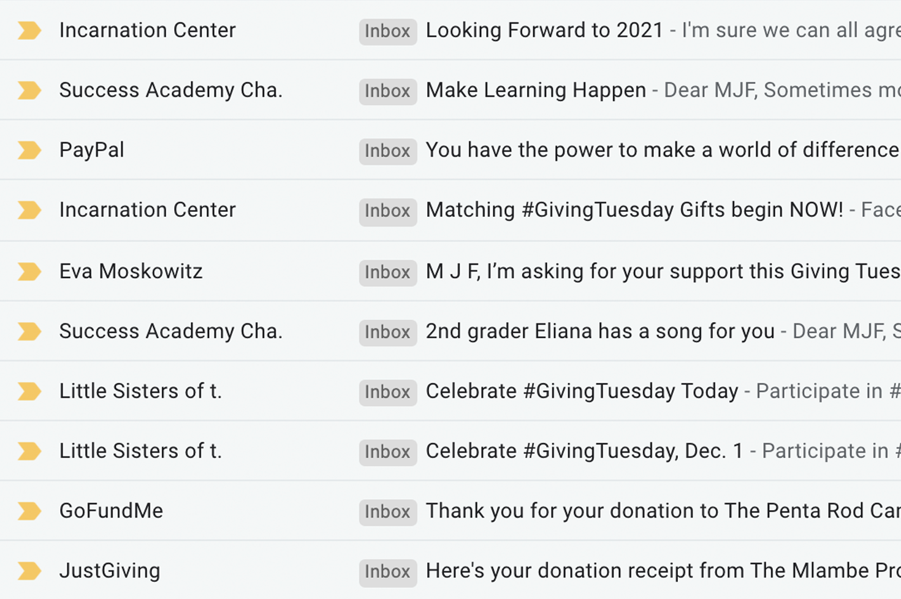
Task: Click the Inbox label on PayPal's email
Action: (387, 151)
